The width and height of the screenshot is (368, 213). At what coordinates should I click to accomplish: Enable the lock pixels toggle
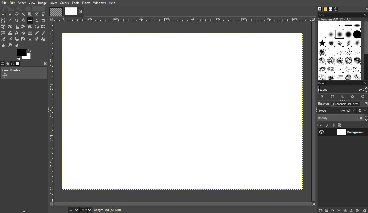(327, 125)
